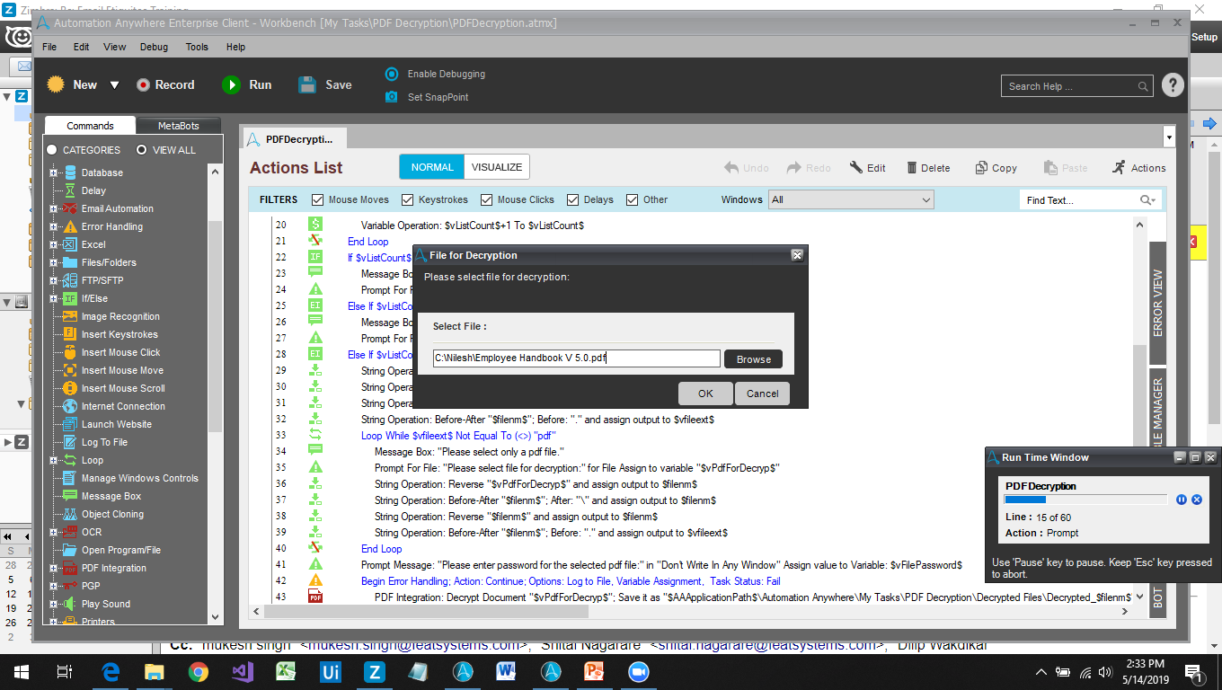Expand the Files/Folders category
This screenshot has width=1222, height=690.
54,262
